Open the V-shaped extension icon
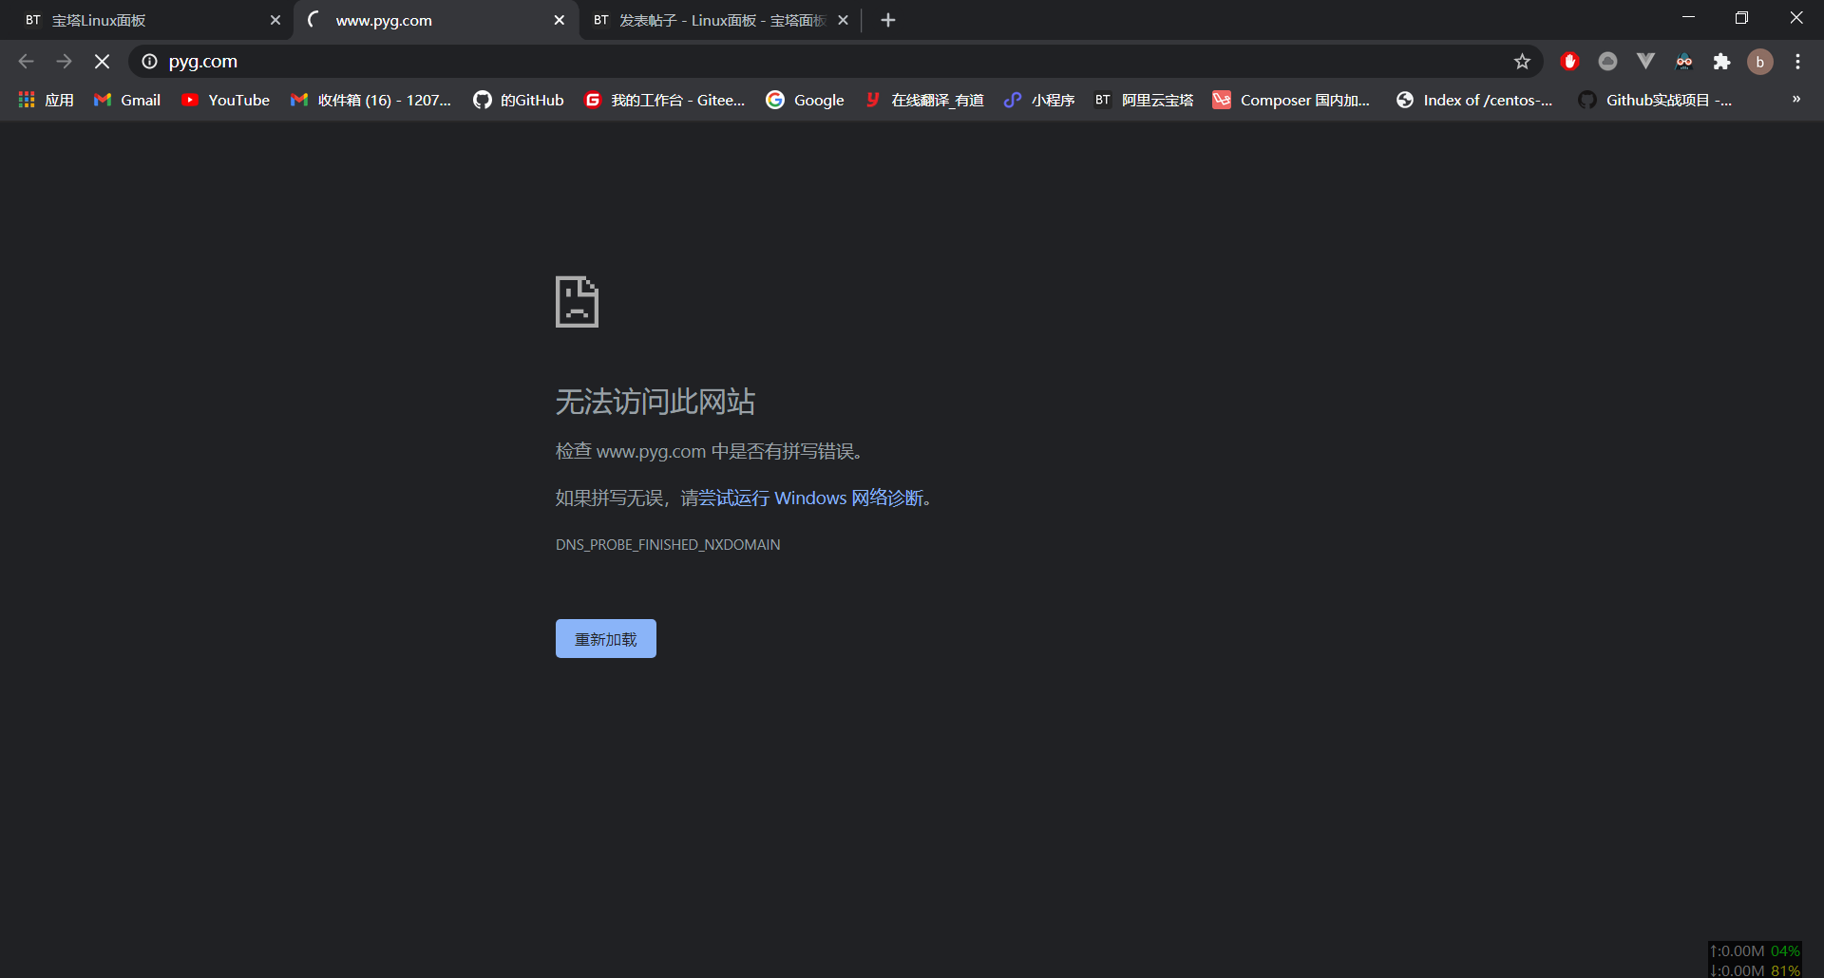This screenshot has height=978, width=1824. 1645,62
